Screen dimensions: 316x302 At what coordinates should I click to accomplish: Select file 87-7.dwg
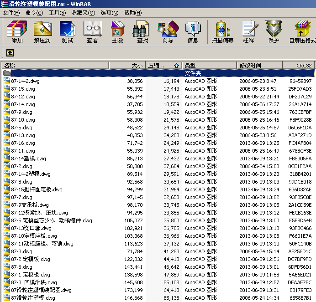(21, 197)
